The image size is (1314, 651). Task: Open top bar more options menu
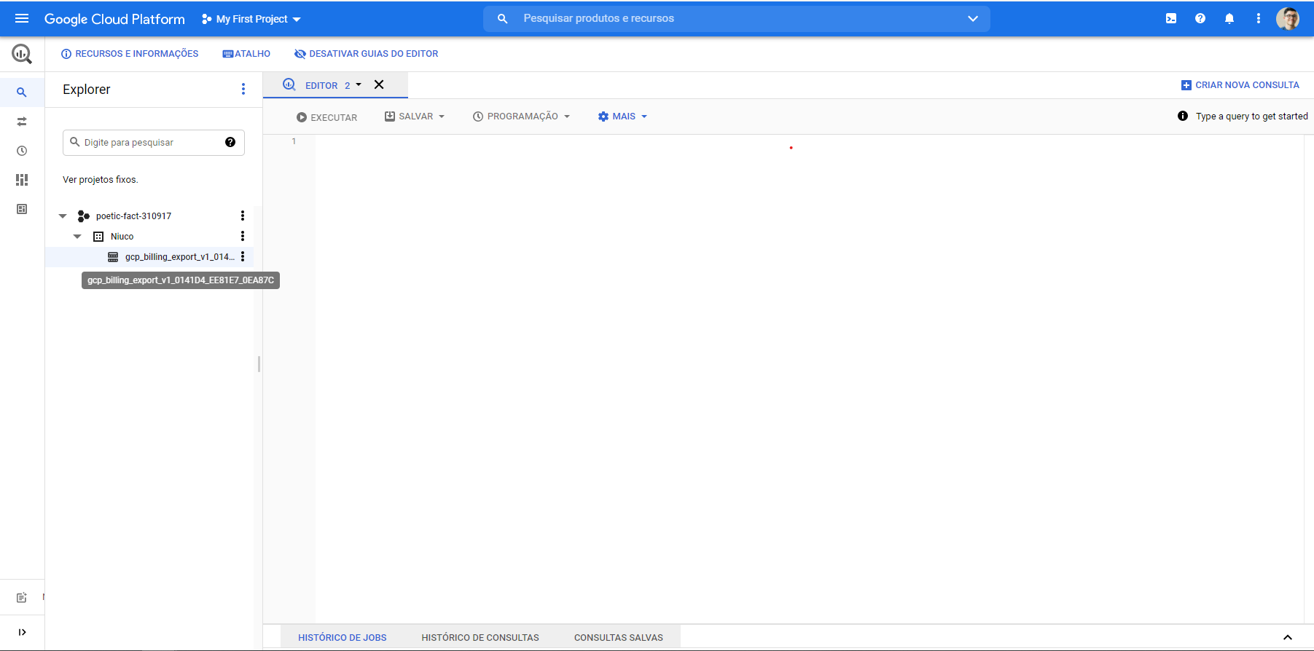(1259, 18)
